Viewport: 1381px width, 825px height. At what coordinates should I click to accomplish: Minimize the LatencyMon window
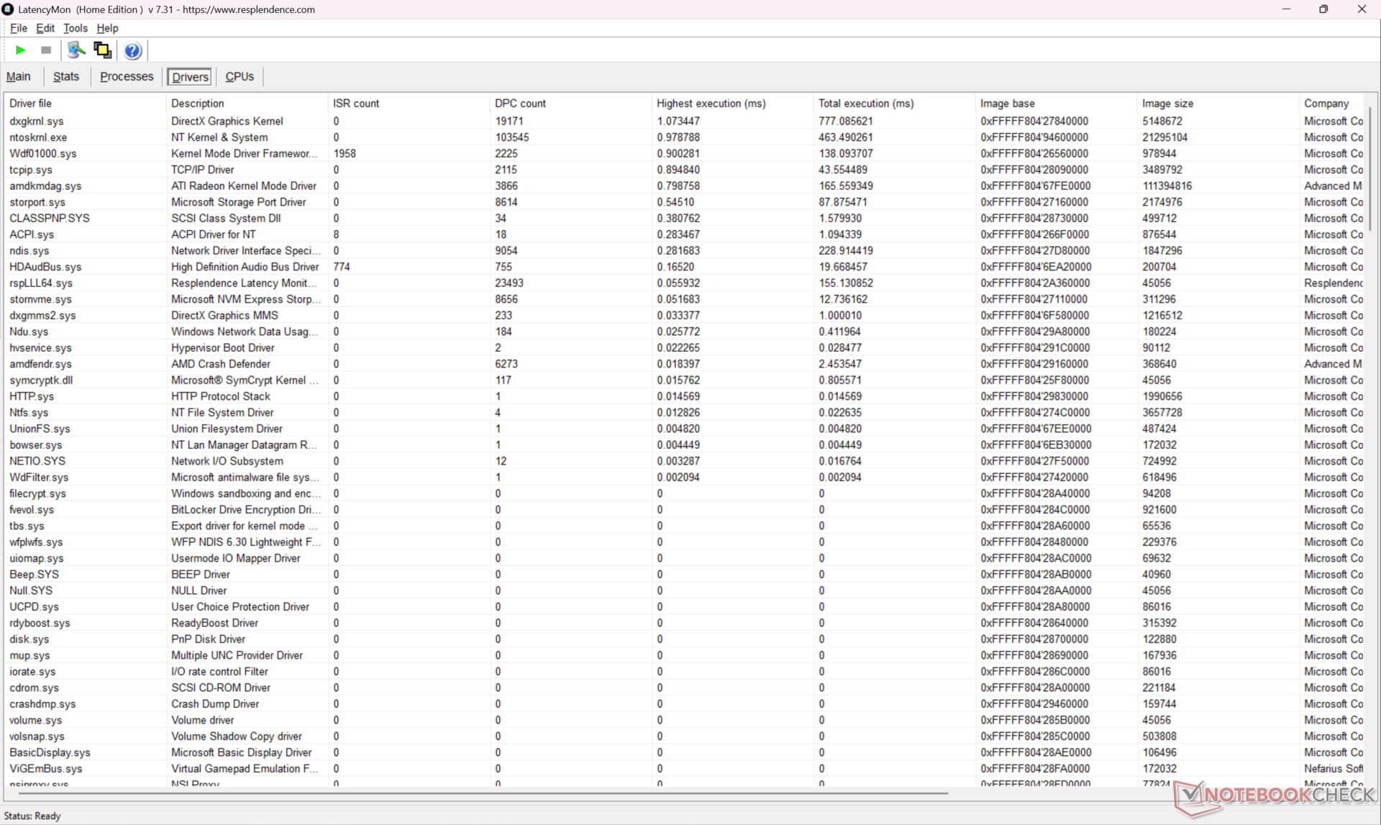pos(1286,9)
